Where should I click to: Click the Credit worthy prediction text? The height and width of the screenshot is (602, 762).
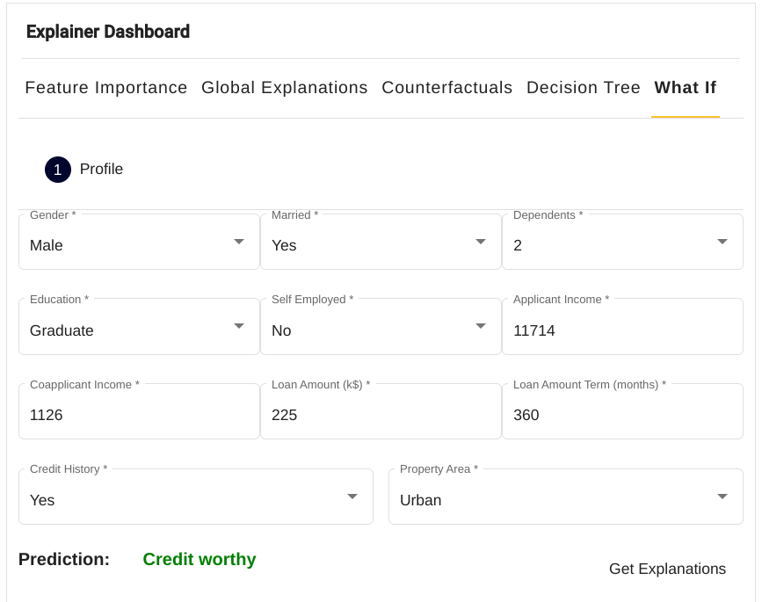tap(200, 560)
